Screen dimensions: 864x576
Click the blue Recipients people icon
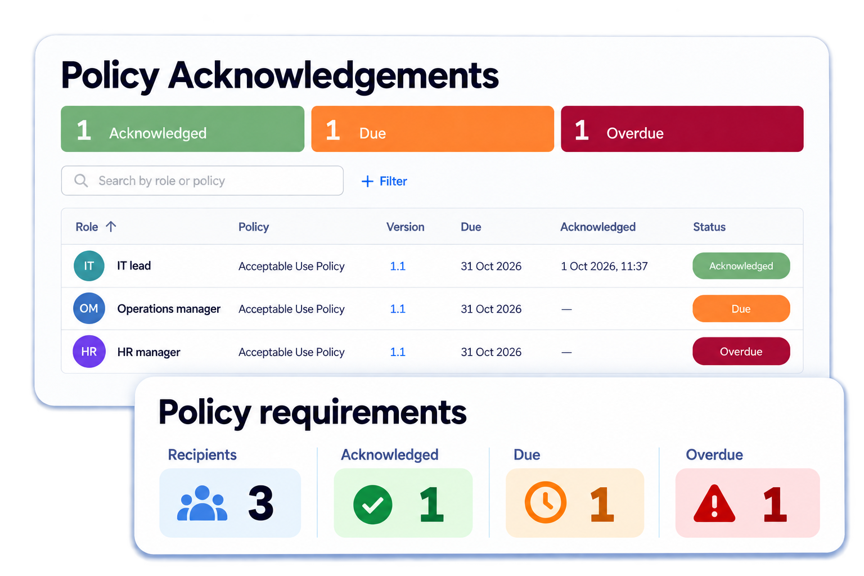[x=202, y=503]
